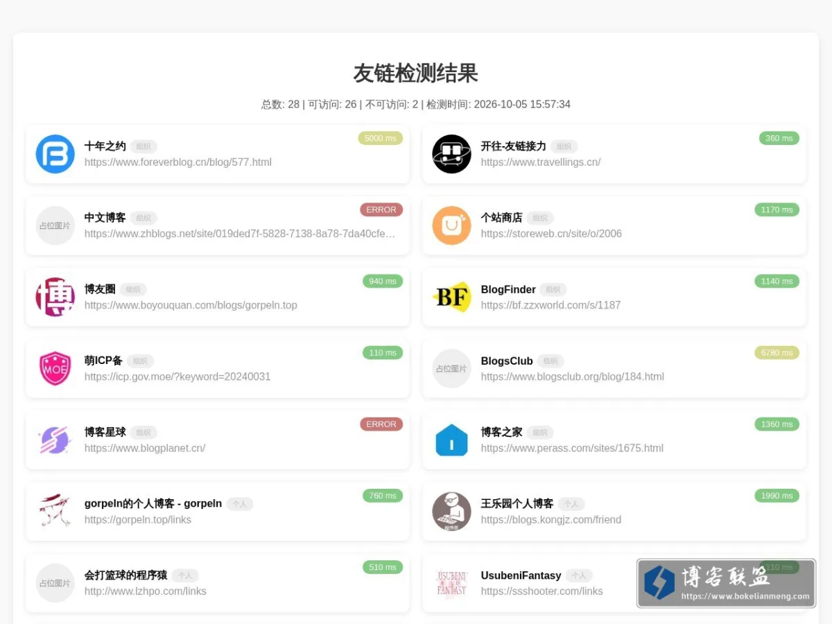The image size is (832, 624).
Task: Click the 萌ICP备 site title
Action: coord(103,361)
